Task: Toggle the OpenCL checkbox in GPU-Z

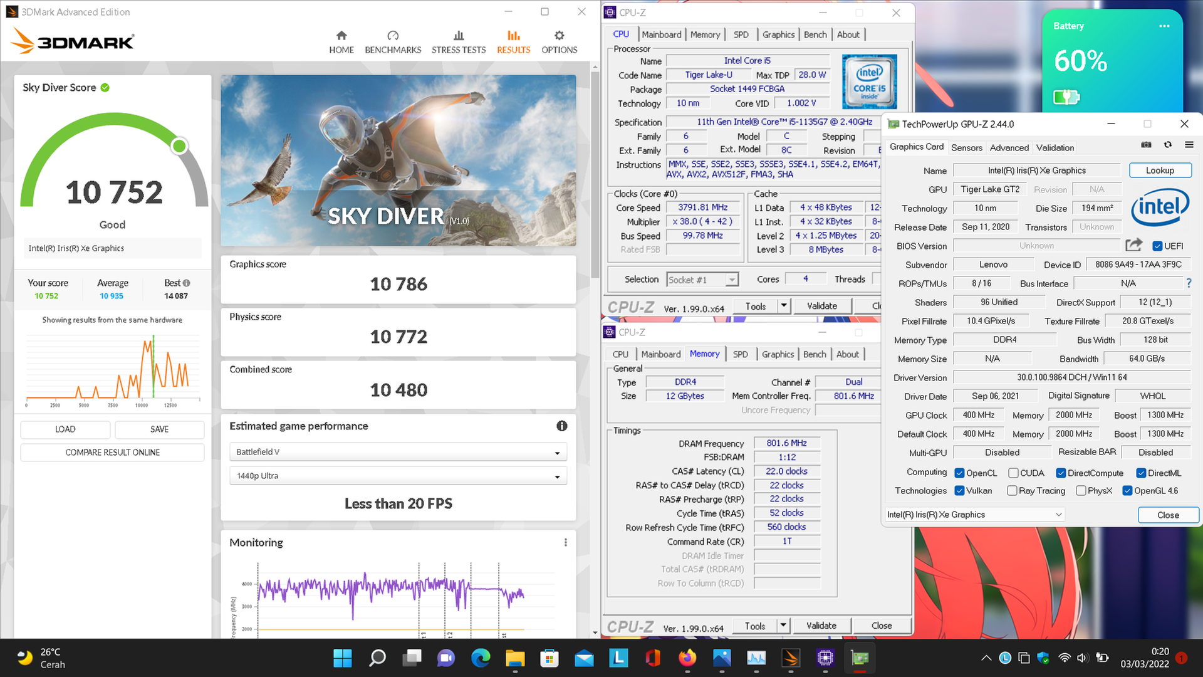Action: (x=959, y=473)
